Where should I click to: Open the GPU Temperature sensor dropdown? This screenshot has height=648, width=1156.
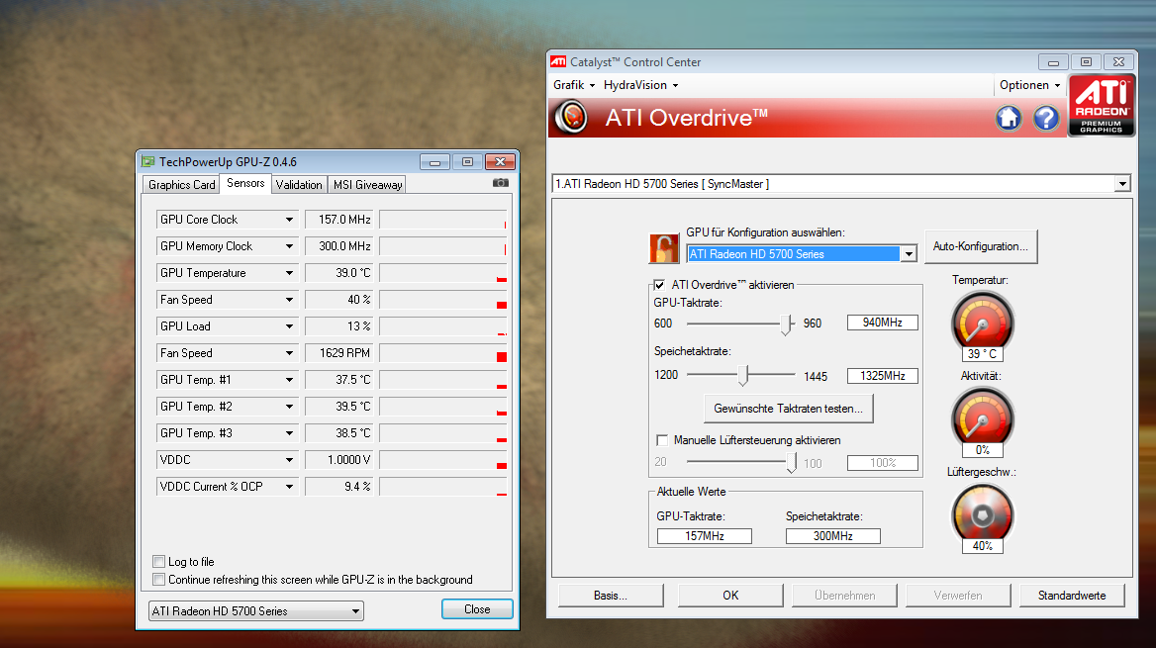click(289, 273)
